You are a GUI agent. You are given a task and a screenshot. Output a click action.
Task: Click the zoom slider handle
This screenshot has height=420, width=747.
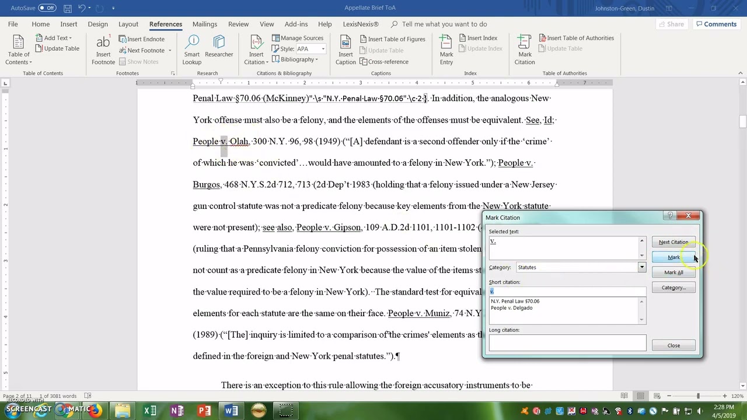click(x=698, y=396)
